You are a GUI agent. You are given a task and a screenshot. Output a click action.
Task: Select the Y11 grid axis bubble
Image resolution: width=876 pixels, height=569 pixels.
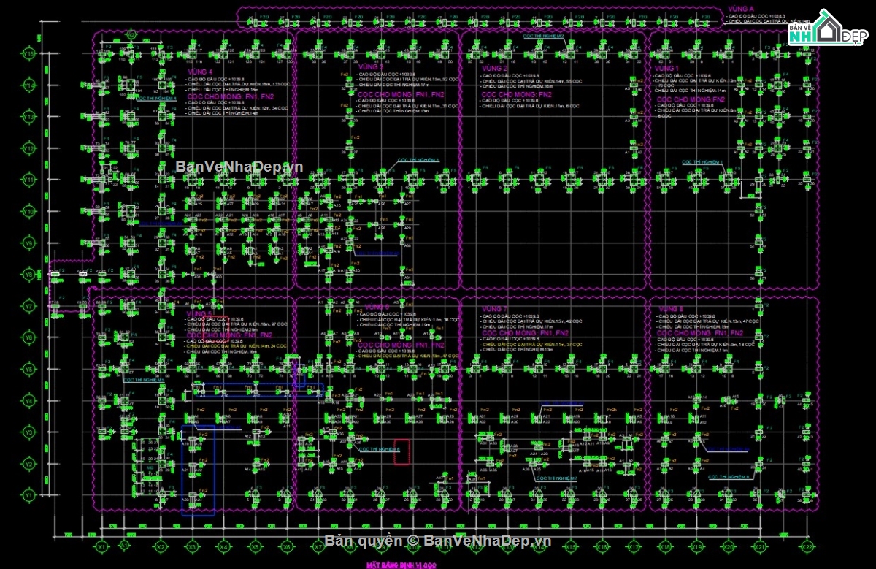(x=29, y=180)
